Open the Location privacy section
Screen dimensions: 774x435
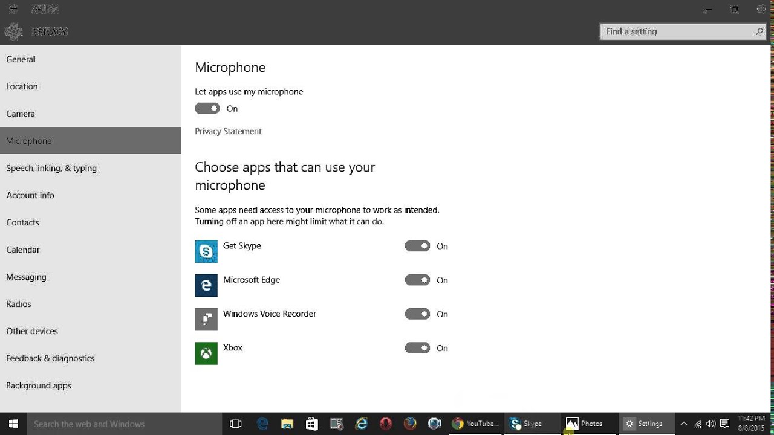pos(91,86)
